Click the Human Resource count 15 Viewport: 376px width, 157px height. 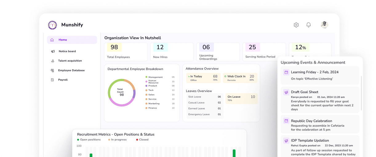tap(173, 81)
